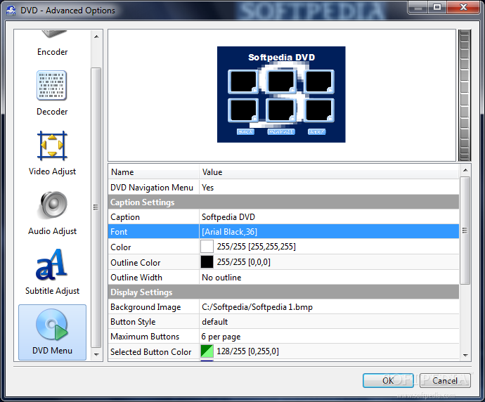The width and height of the screenshot is (485, 402).
Task: Select the Outline Width row
Action: click(283, 278)
